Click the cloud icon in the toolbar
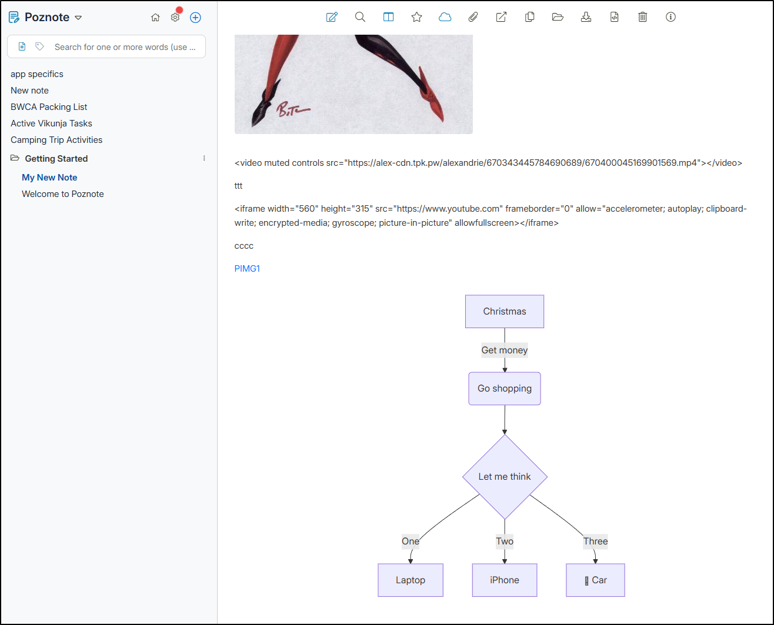 [445, 17]
